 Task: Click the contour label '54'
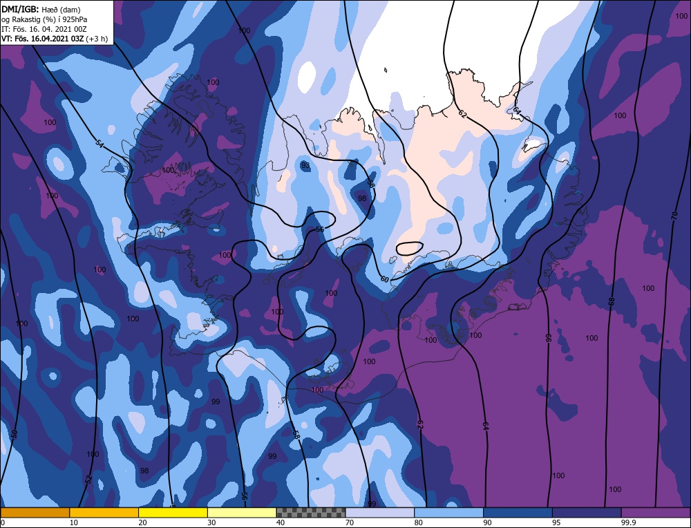[x=100, y=143]
